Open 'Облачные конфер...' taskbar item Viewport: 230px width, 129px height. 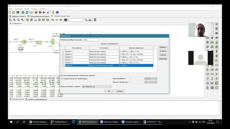click(x=109, y=122)
